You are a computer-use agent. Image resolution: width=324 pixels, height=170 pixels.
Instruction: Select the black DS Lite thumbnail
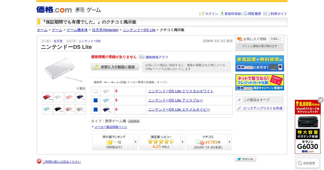point(59,109)
